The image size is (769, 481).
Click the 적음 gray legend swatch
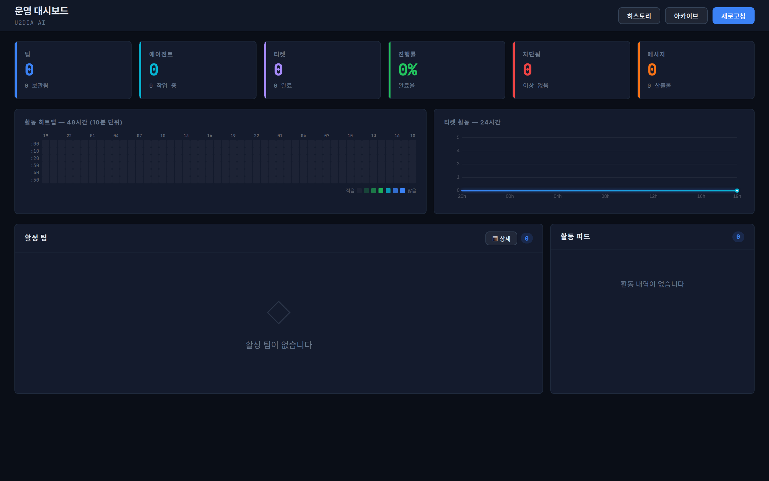[x=359, y=191]
